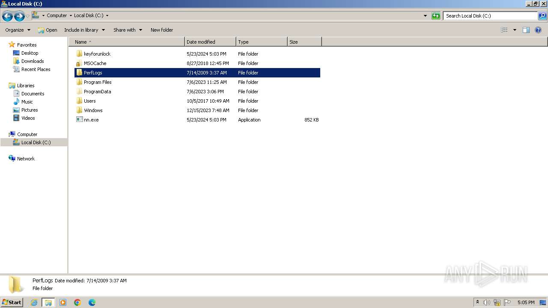Open Network in the navigation pane

[x=26, y=159]
